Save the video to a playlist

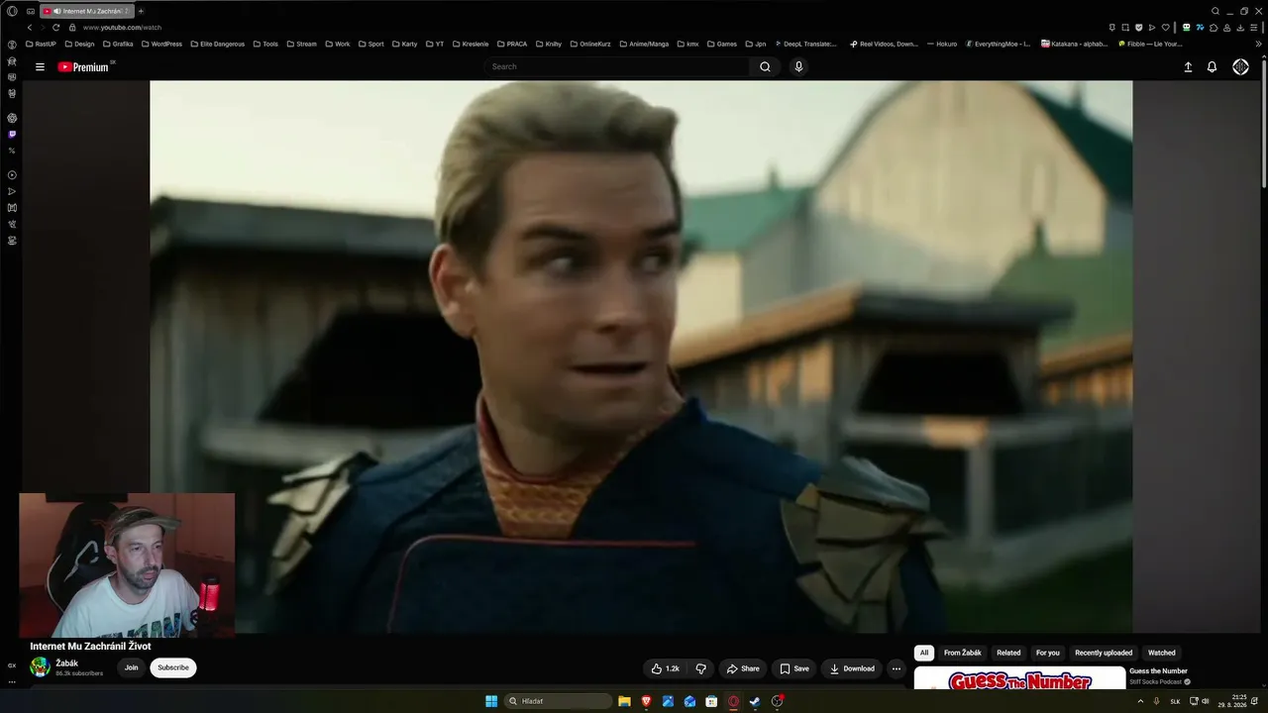coord(794,668)
